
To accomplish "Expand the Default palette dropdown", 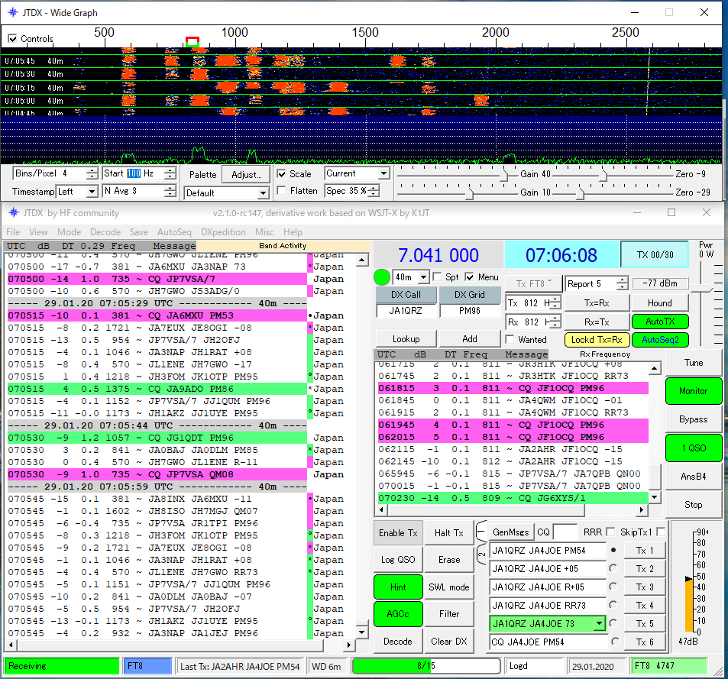I will (227, 193).
